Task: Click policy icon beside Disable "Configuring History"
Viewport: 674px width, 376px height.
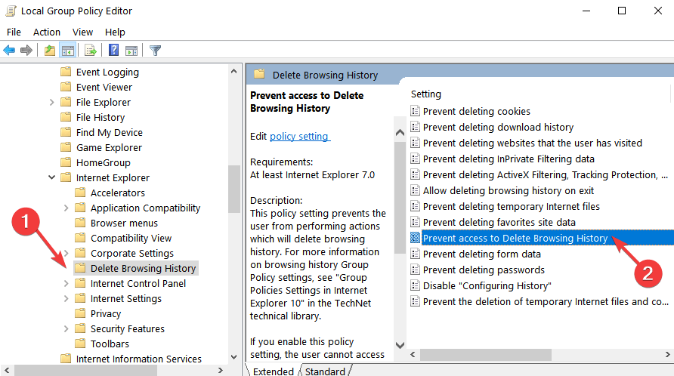Action: (415, 285)
